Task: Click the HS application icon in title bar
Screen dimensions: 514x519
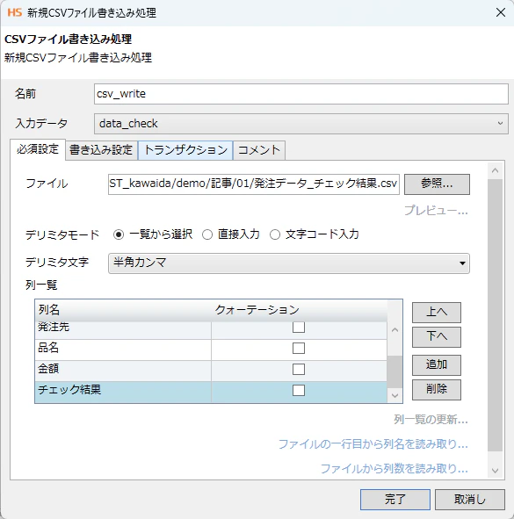Action: pyautogui.click(x=15, y=12)
